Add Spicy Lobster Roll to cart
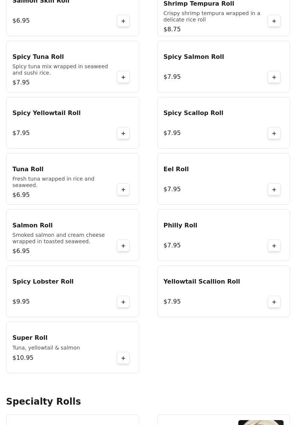This screenshot has width=296, height=425. 123,302
